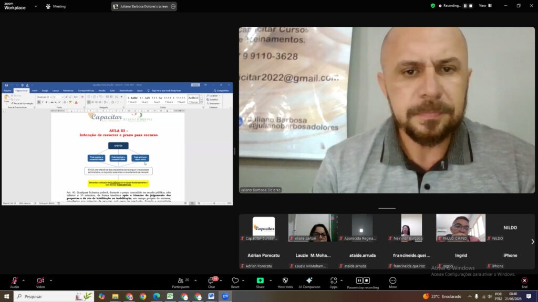The height and width of the screenshot is (302, 538).
Task: Open the Layout tab in shared Word ribbon
Action: pos(56,91)
